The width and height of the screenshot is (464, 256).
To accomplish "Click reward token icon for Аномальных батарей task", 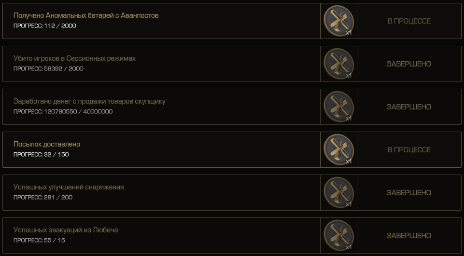I will (338, 21).
